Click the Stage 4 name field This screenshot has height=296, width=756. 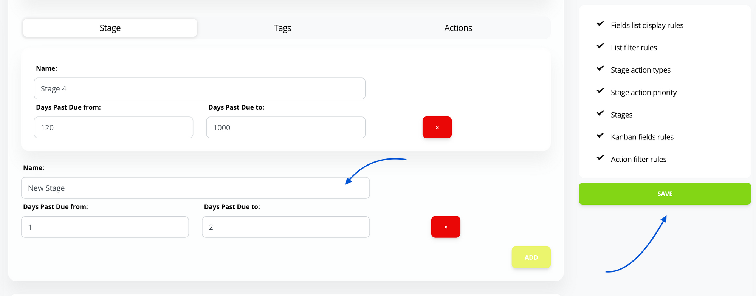[200, 89]
